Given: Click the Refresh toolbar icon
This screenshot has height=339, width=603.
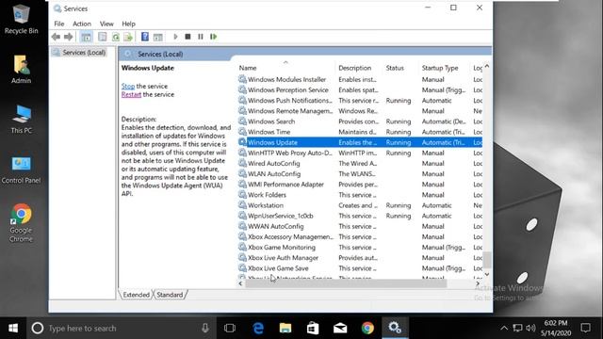Looking at the screenshot, I should point(115,37).
